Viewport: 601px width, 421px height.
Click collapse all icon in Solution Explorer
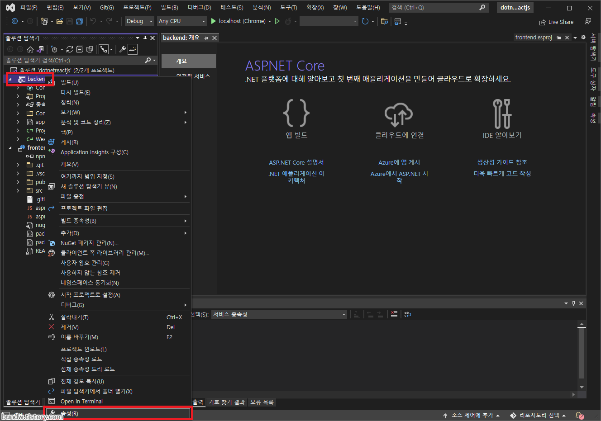pyautogui.click(x=80, y=49)
